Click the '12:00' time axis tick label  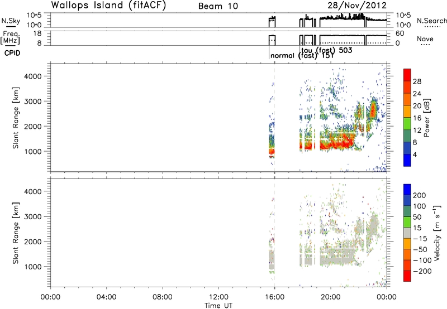[218, 297]
